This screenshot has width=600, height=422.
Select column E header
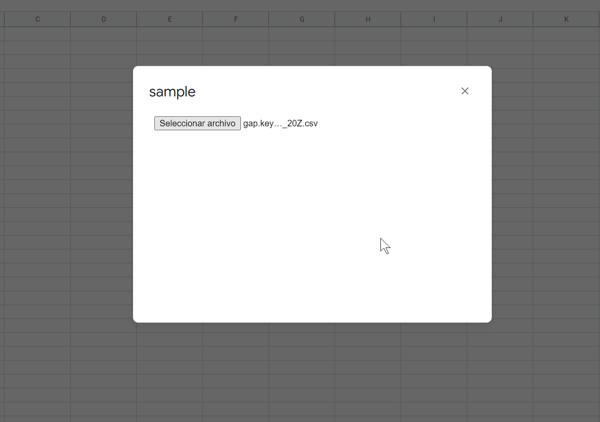[x=170, y=19]
